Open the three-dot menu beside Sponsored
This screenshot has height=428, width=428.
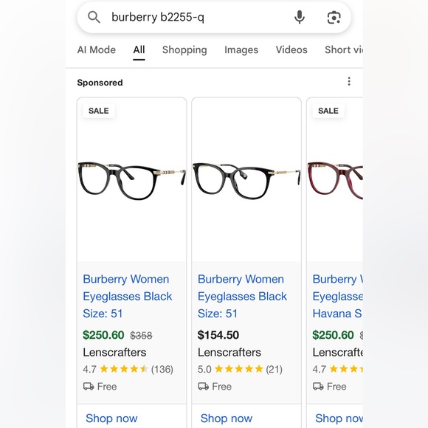pos(349,81)
